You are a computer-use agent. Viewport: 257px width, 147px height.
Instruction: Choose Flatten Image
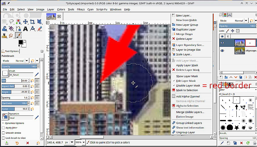[x=185, y=117]
